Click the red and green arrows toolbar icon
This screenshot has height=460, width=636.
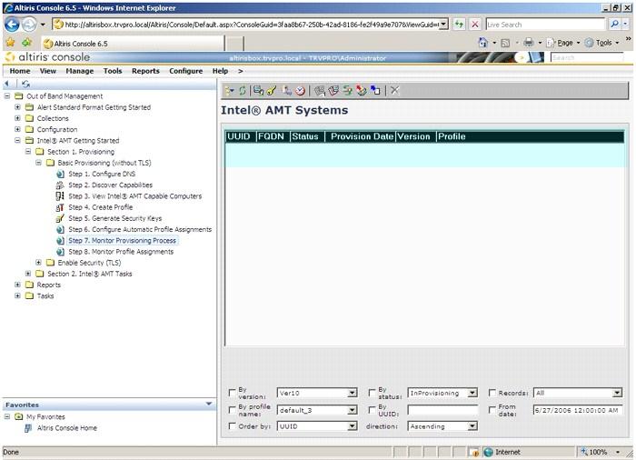(361, 91)
